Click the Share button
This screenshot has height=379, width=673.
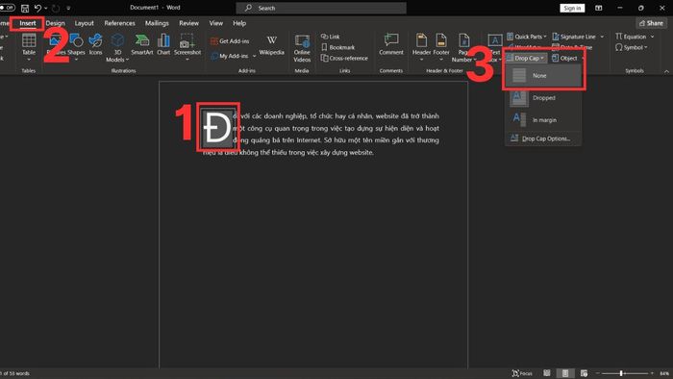(x=651, y=23)
